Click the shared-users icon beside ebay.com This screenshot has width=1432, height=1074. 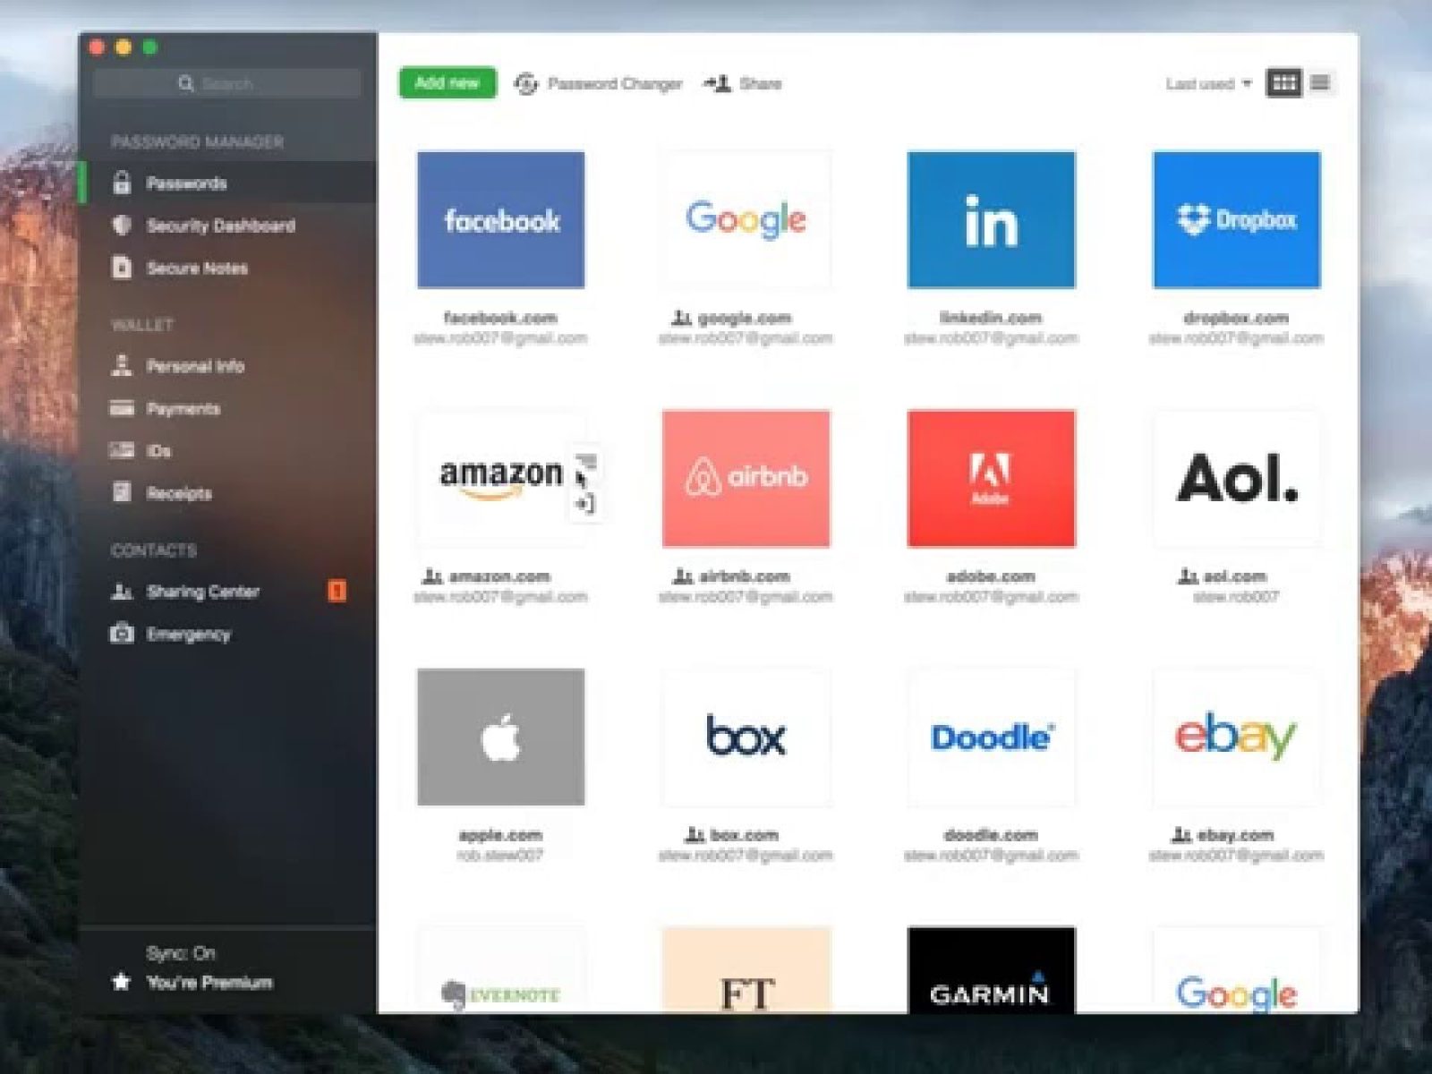click(1181, 835)
